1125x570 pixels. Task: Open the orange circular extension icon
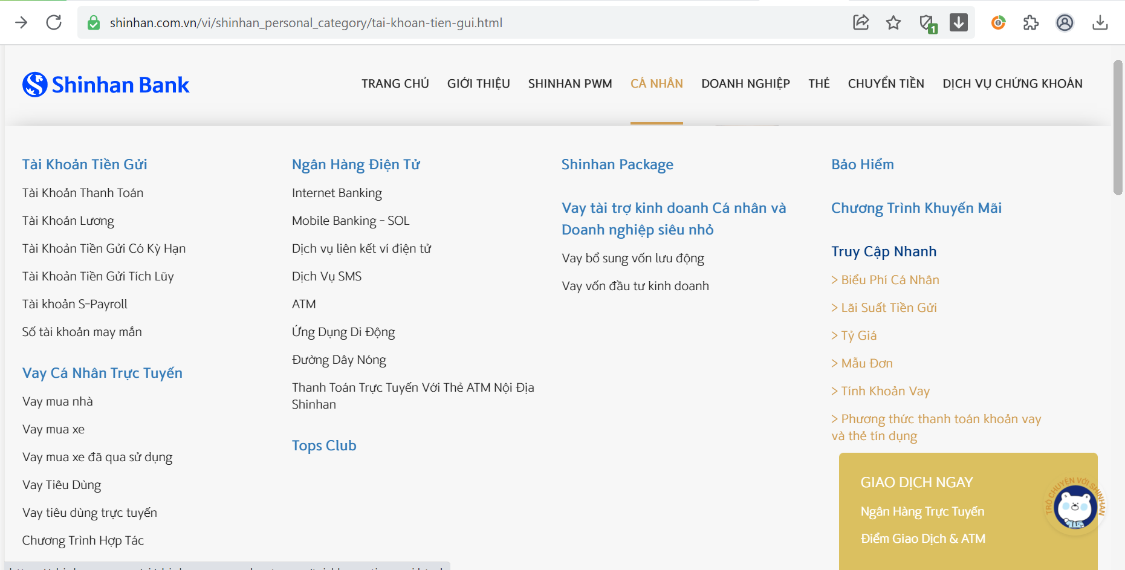click(998, 23)
